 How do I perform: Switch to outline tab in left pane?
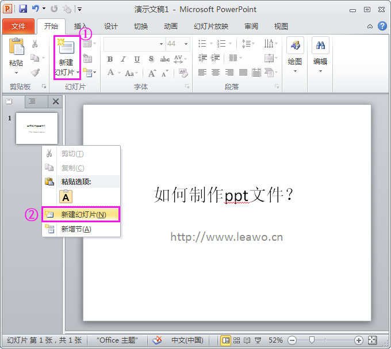coord(32,101)
